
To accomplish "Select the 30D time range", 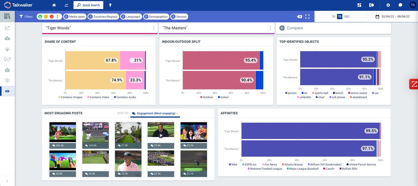I will pyautogui.click(x=347, y=16).
